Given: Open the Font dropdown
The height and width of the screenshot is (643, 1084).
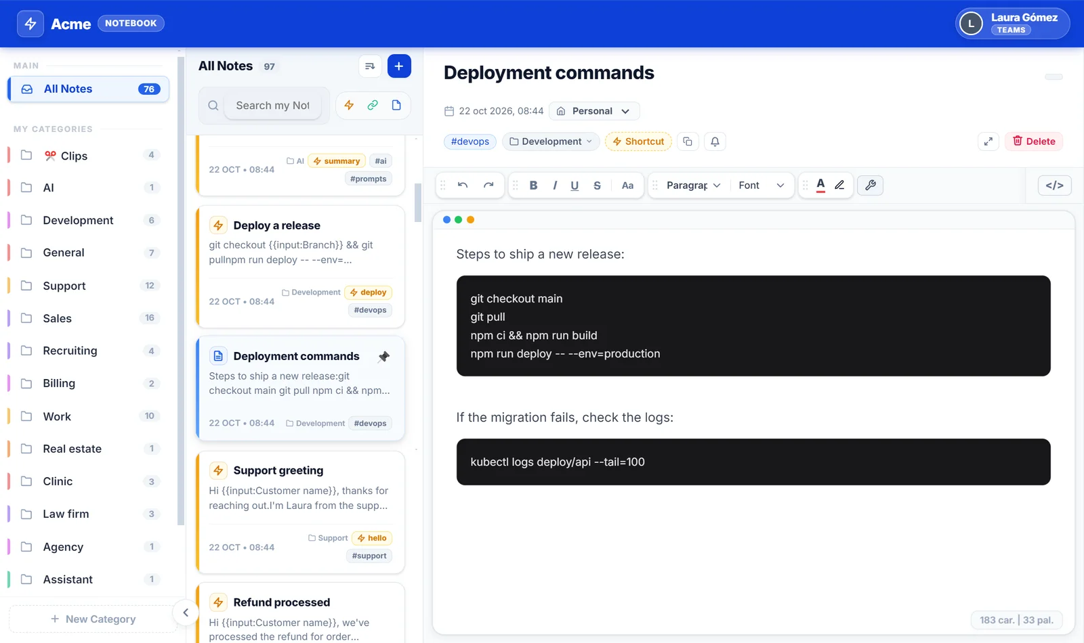Looking at the screenshot, I should 762,185.
